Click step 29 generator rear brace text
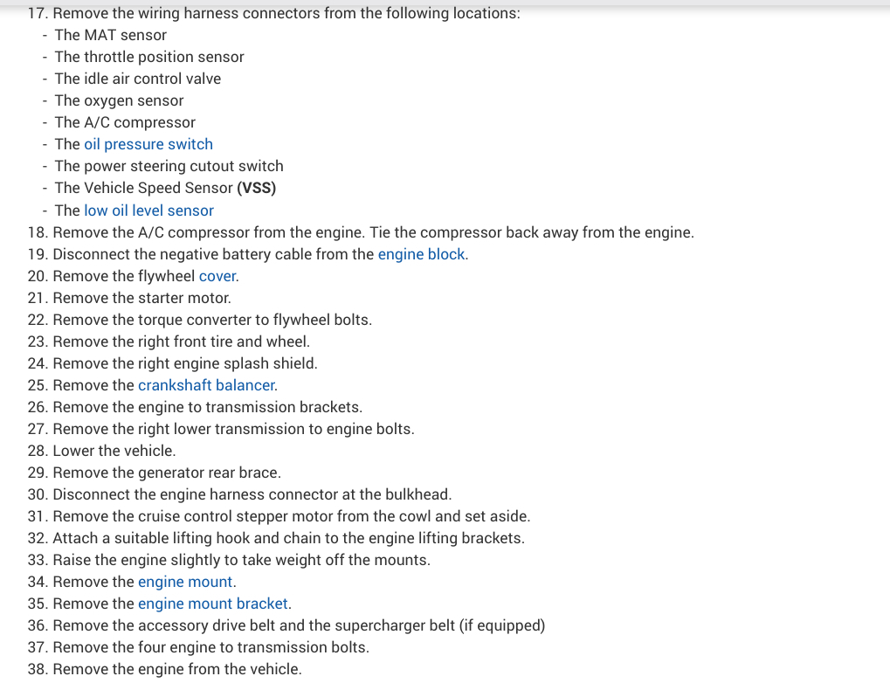The height and width of the screenshot is (690, 890). click(166, 473)
